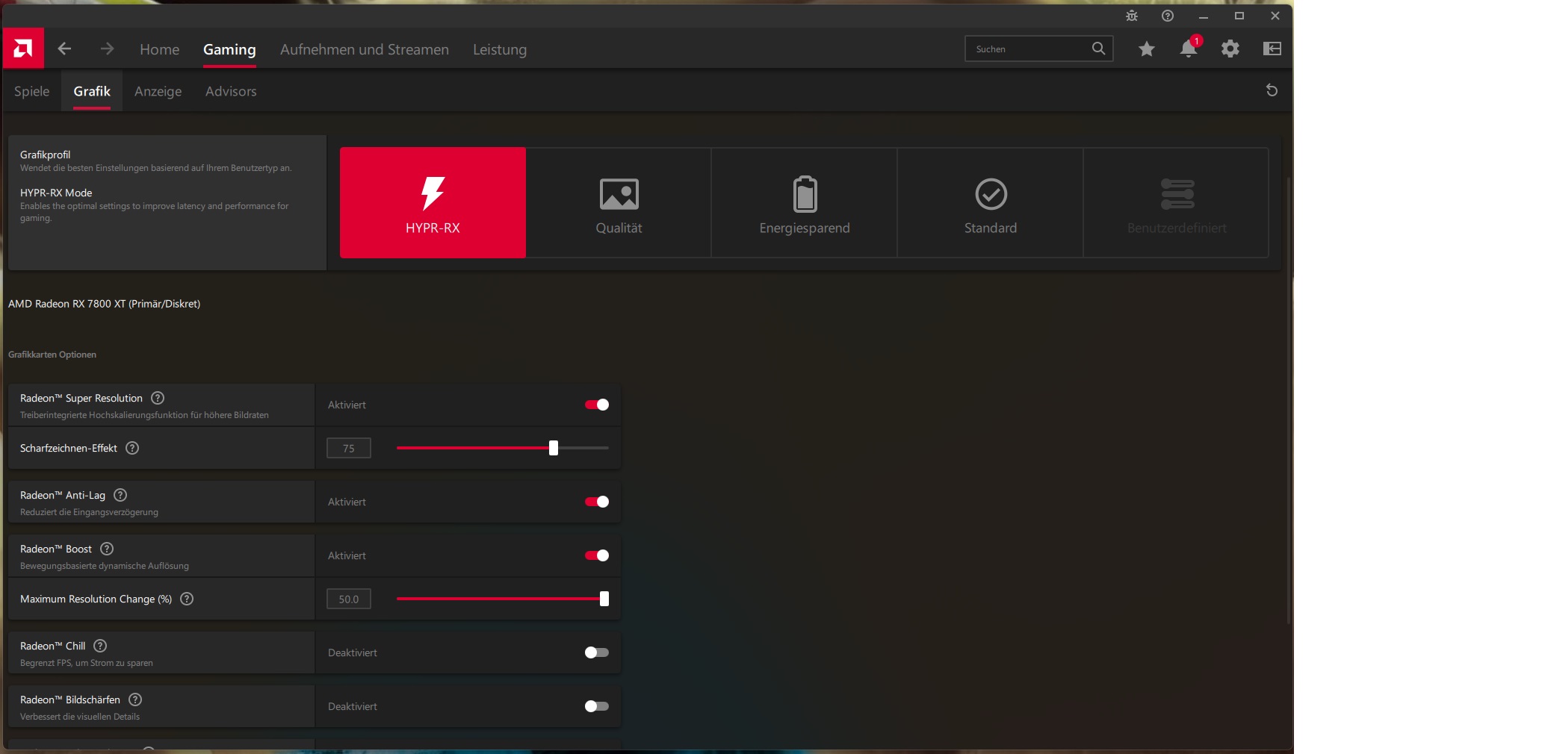Click the AMD Radeon RX 7800 XT label
This screenshot has height=754, width=1542.
(x=105, y=304)
